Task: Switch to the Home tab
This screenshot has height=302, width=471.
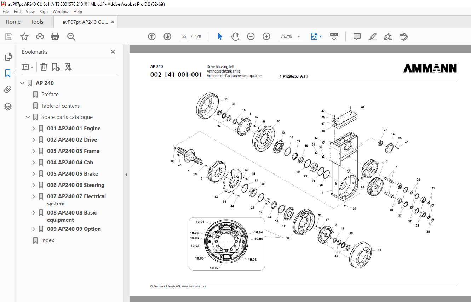Action: 13,22
